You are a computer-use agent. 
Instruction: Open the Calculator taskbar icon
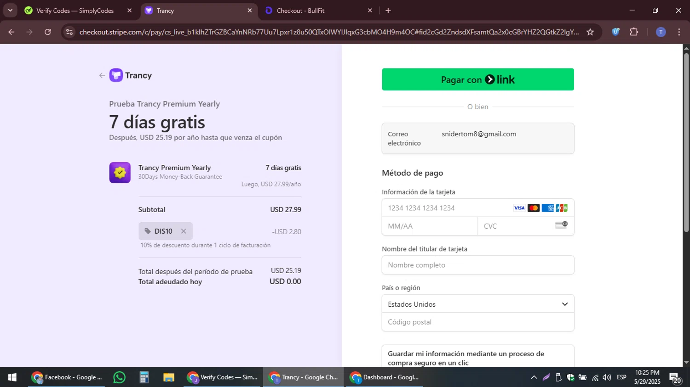pos(144,377)
